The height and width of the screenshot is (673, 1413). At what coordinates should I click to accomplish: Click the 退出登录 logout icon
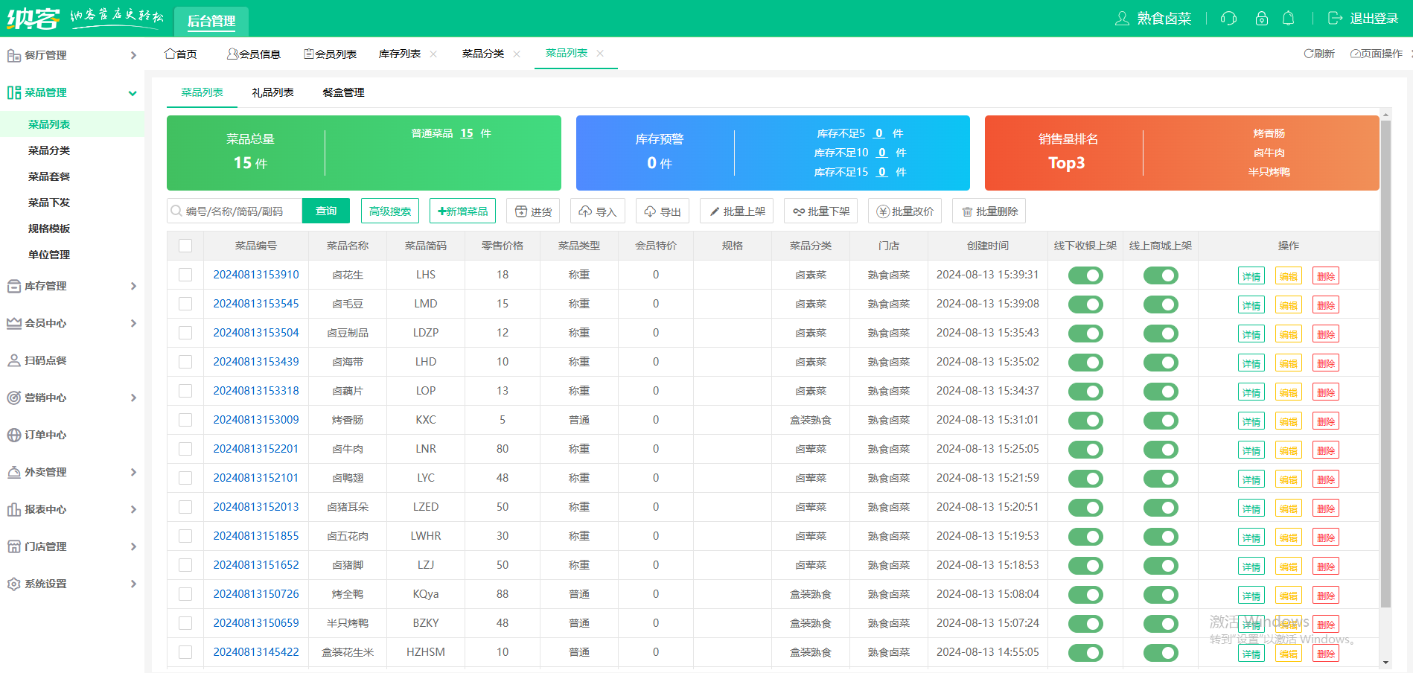(x=1335, y=19)
